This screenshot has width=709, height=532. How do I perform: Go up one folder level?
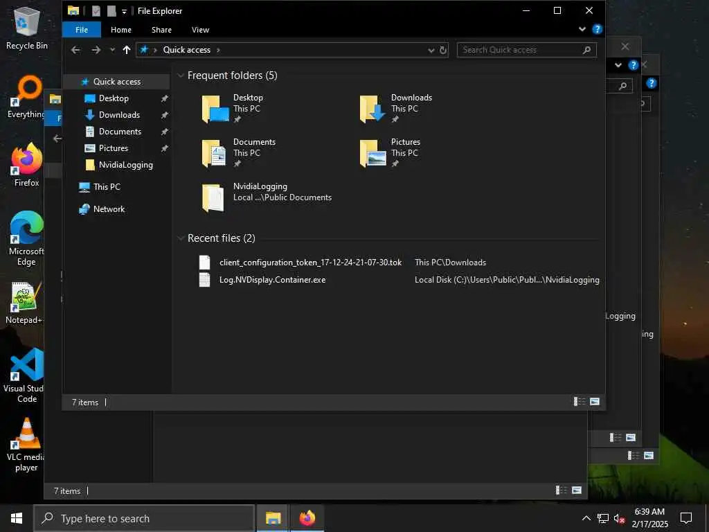click(x=127, y=50)
